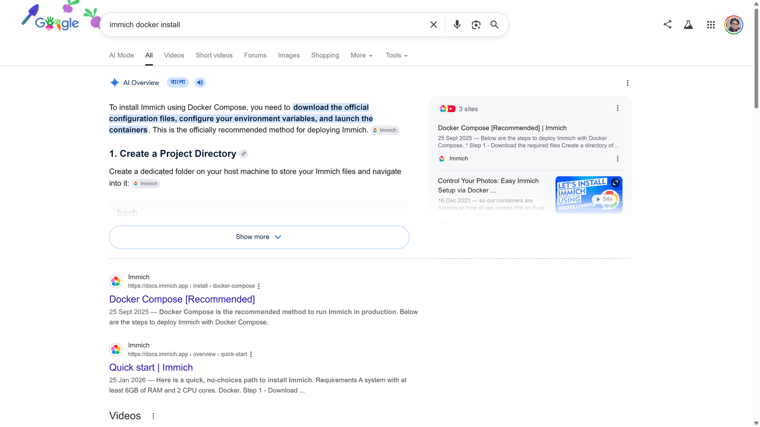Click the share icon in header
This screenshot has height=427, width=760.
[x=667, y=24]
